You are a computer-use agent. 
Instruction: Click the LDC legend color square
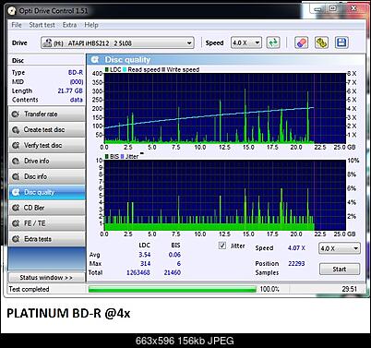click(x=107, y=70)
